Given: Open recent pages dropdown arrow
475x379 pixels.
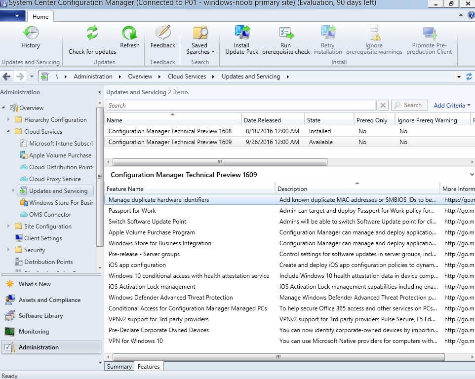Looking at the screenshot, I should (32, 76).
